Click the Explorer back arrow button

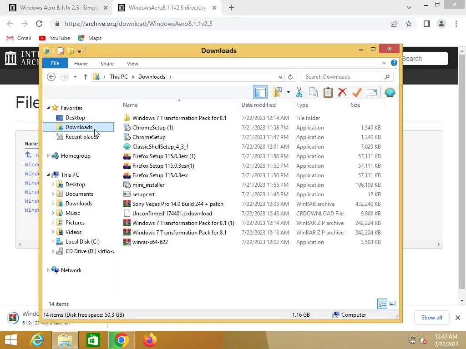tap(51, 77)
